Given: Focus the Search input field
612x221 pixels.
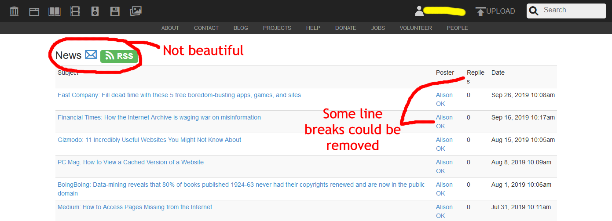Looking at the screenshot, I should click(x=572, y=11).
